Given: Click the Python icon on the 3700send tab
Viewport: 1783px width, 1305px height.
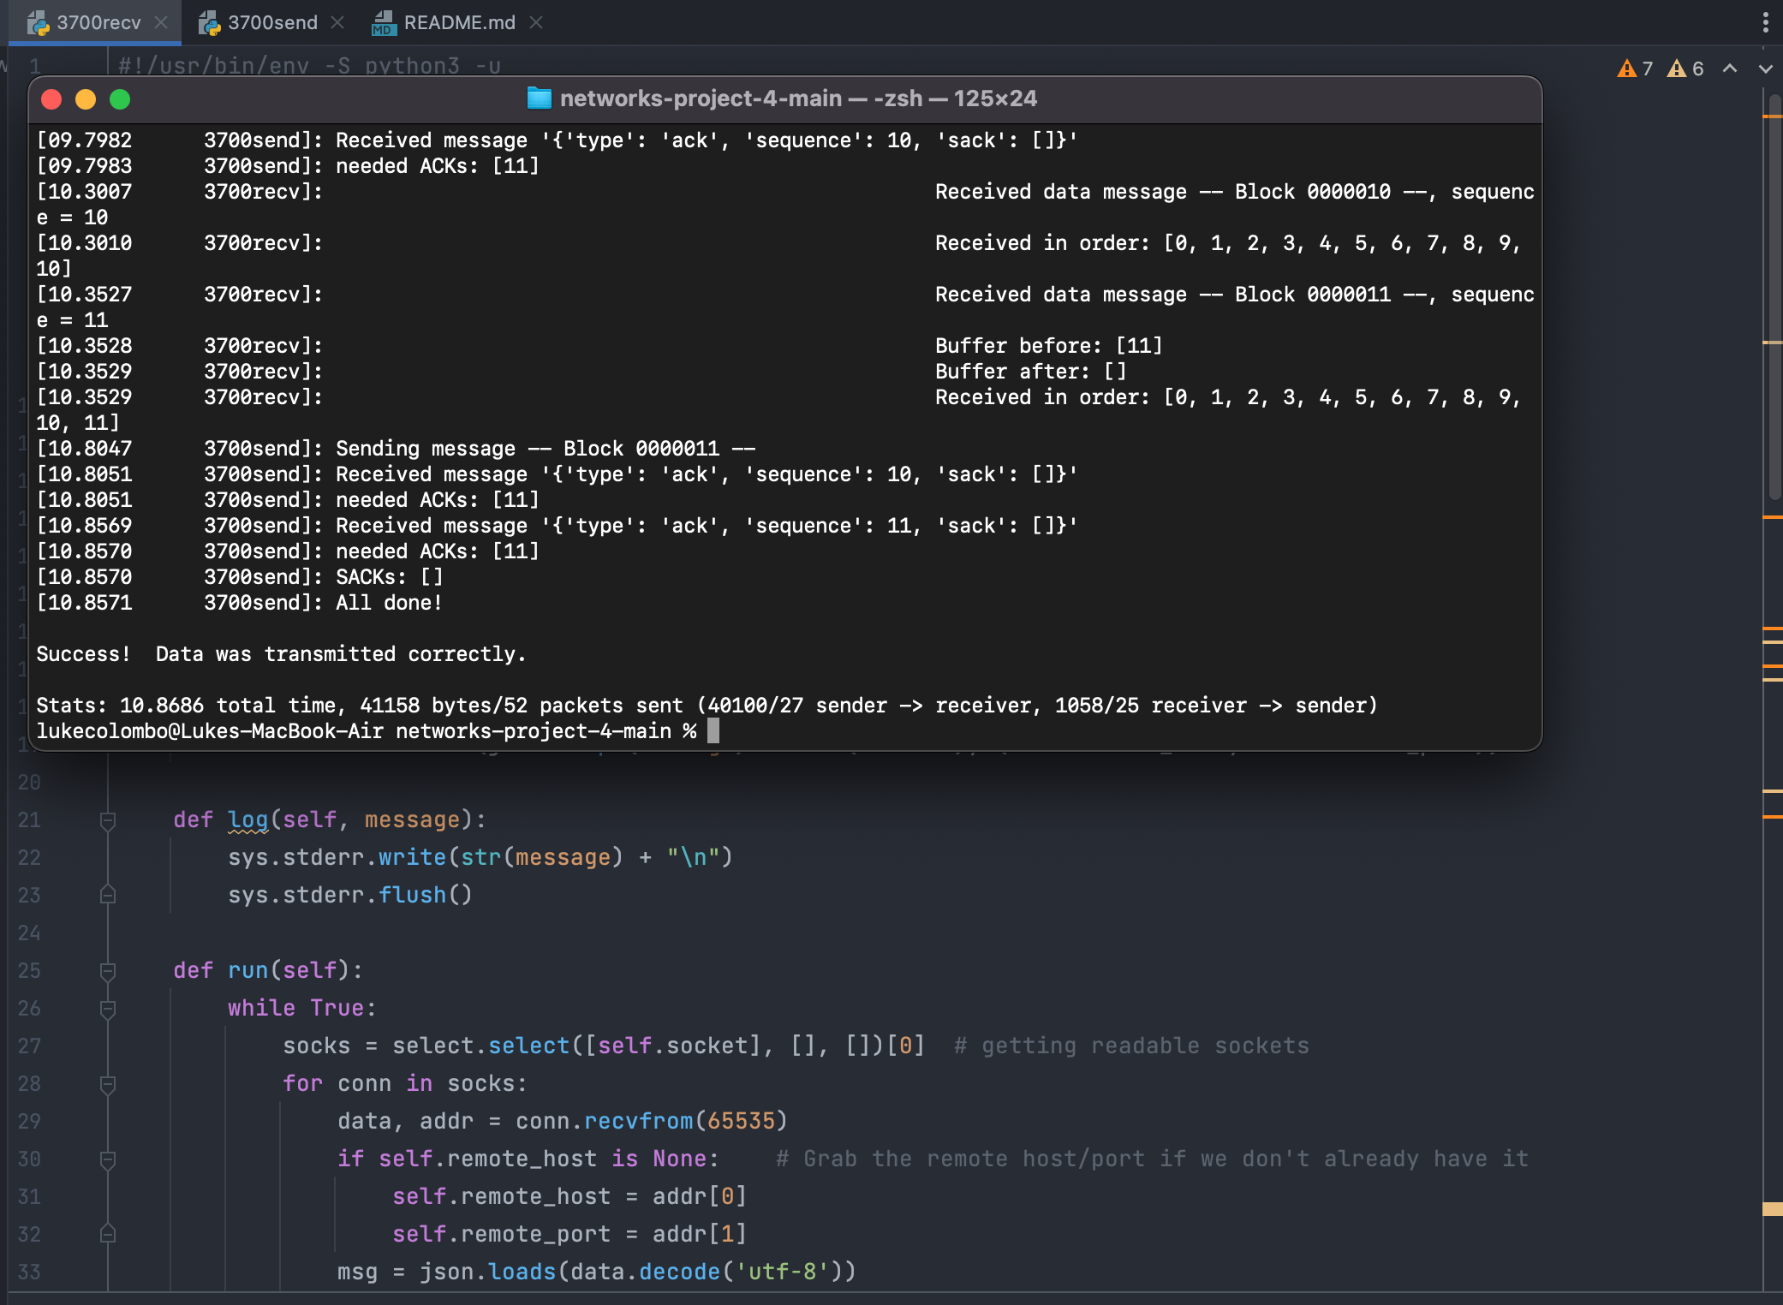Looking at the screenshot, I should click(x=210, y=22).
